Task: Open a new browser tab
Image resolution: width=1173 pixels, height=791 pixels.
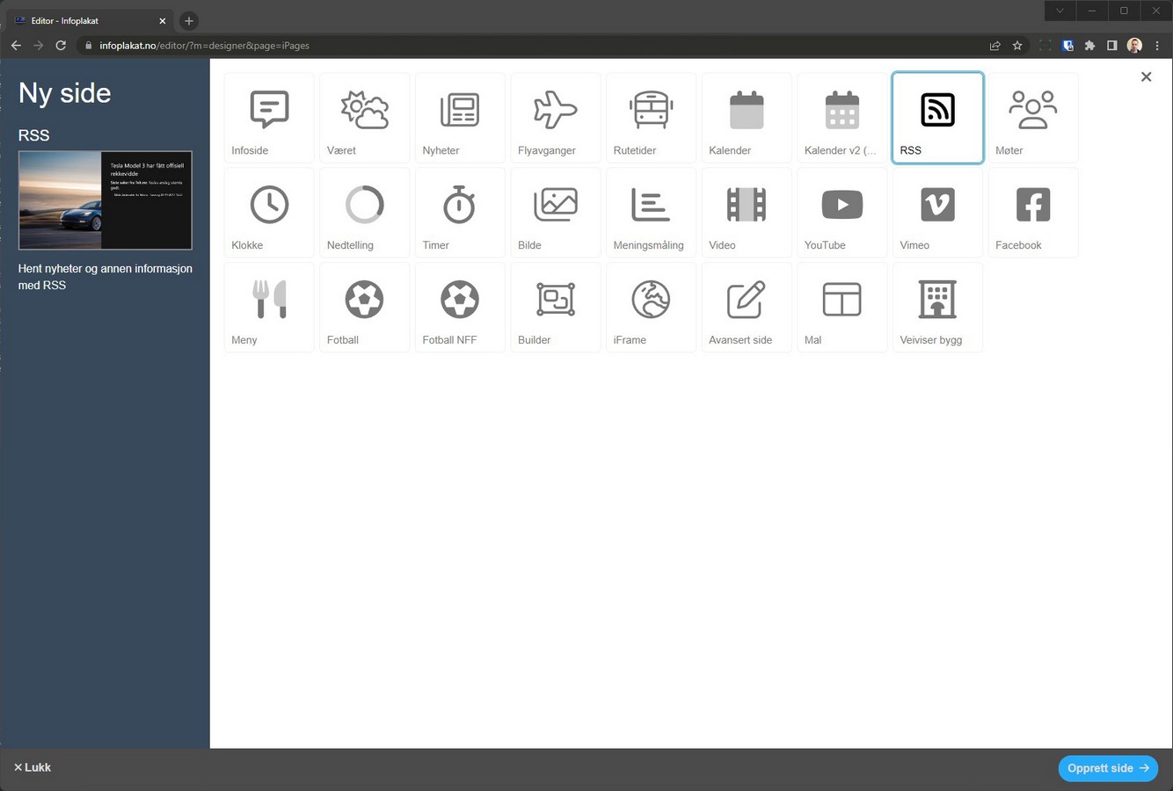Action: (x=188, y=20)
